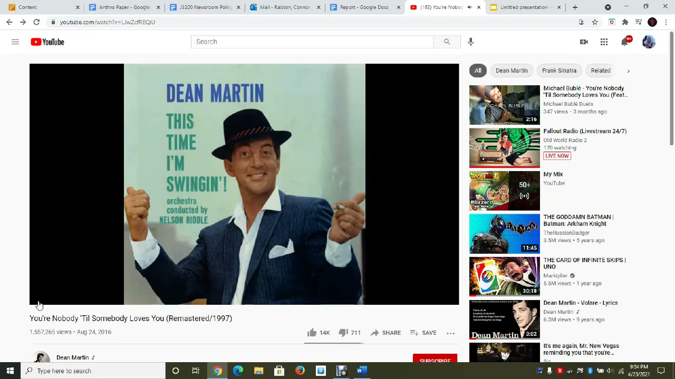Open the Windows Start menu
The image size is (675, 379).
pyautogui.click(x=10, y=371)
